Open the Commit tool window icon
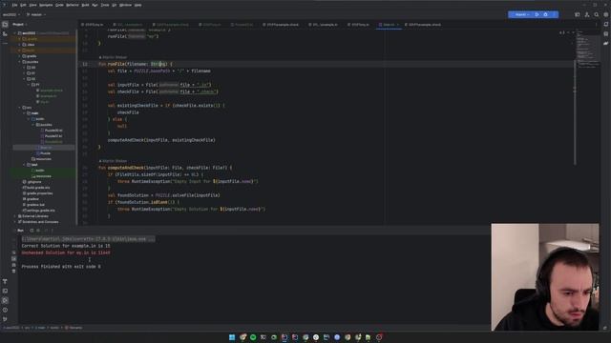The height and width of the screenshot is (343, 611). point(5,34)
